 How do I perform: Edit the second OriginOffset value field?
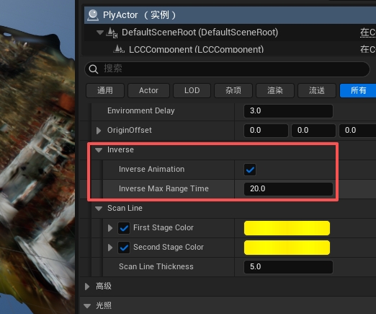(x=313, y=131)
